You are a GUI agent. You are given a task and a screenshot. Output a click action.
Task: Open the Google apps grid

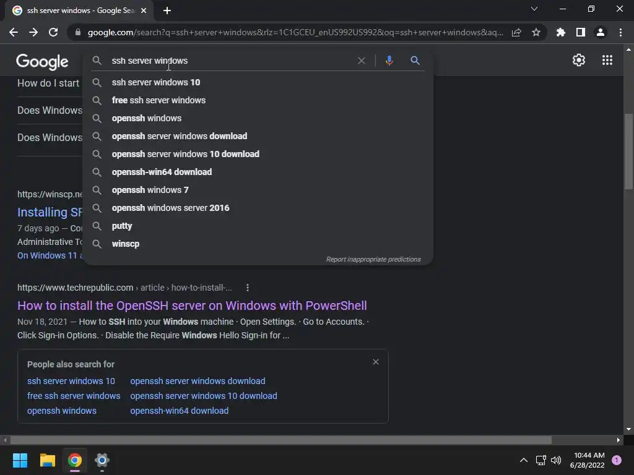click(607, 60)
